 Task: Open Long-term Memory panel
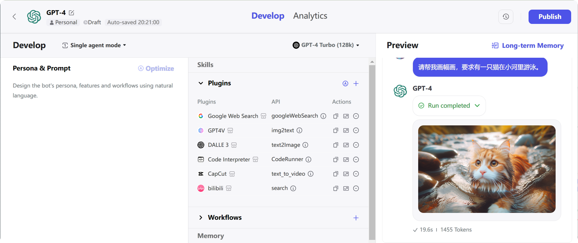click(528, 46)
